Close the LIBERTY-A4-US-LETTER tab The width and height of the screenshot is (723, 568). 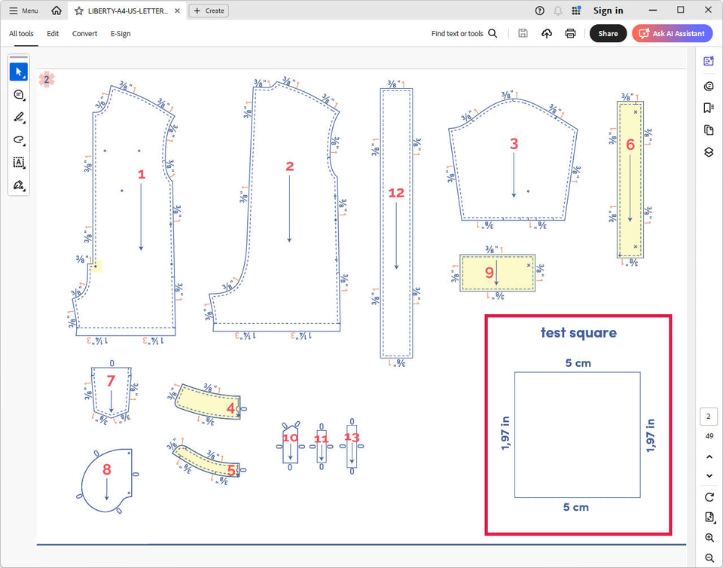pos(177,11)
